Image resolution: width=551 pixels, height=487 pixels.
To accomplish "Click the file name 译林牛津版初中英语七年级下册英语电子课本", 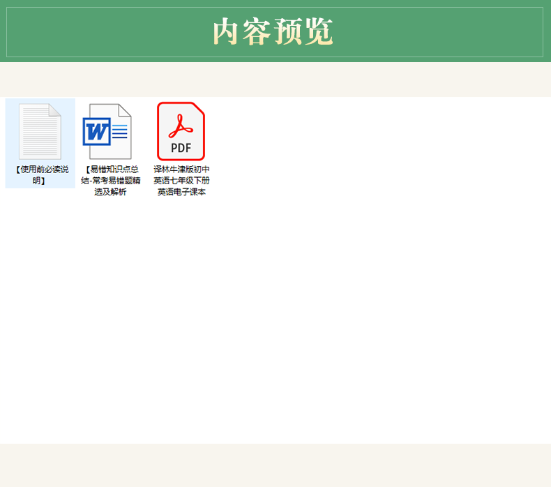I will [x=181, y=181].
